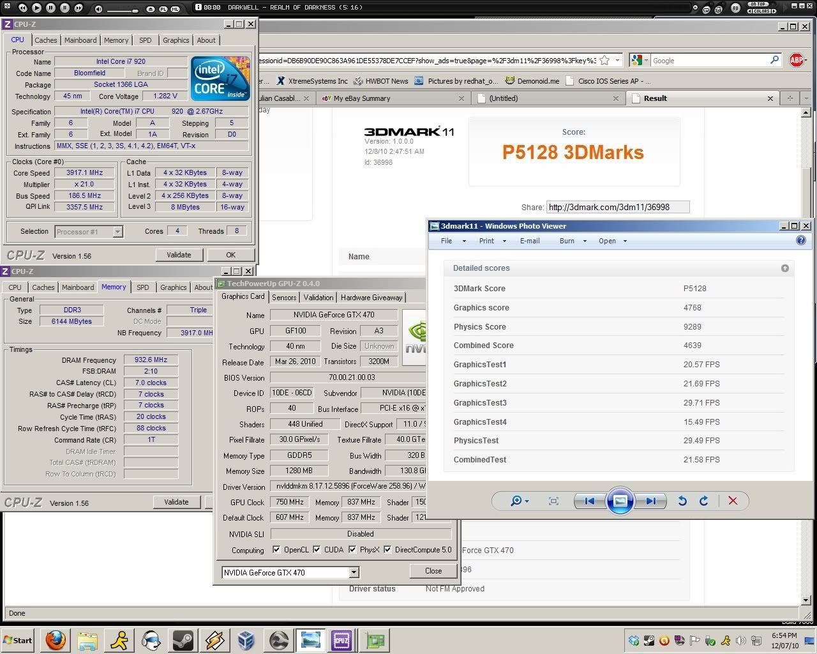Click the Close button in GPU-Z
The width and height of the screenshot is (817, 654).
click(x=433, y=571)
